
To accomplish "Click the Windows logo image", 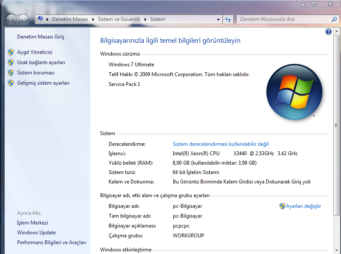I will pos(294,92).
